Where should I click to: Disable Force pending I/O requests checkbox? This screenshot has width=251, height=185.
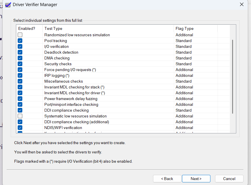(x=20, y=70)
